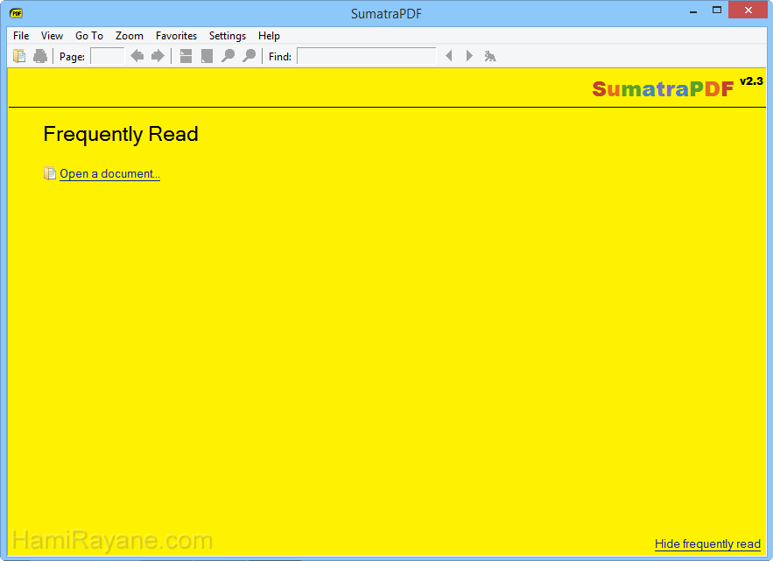
Task: Open the View menu
Action: pos(52,36)
